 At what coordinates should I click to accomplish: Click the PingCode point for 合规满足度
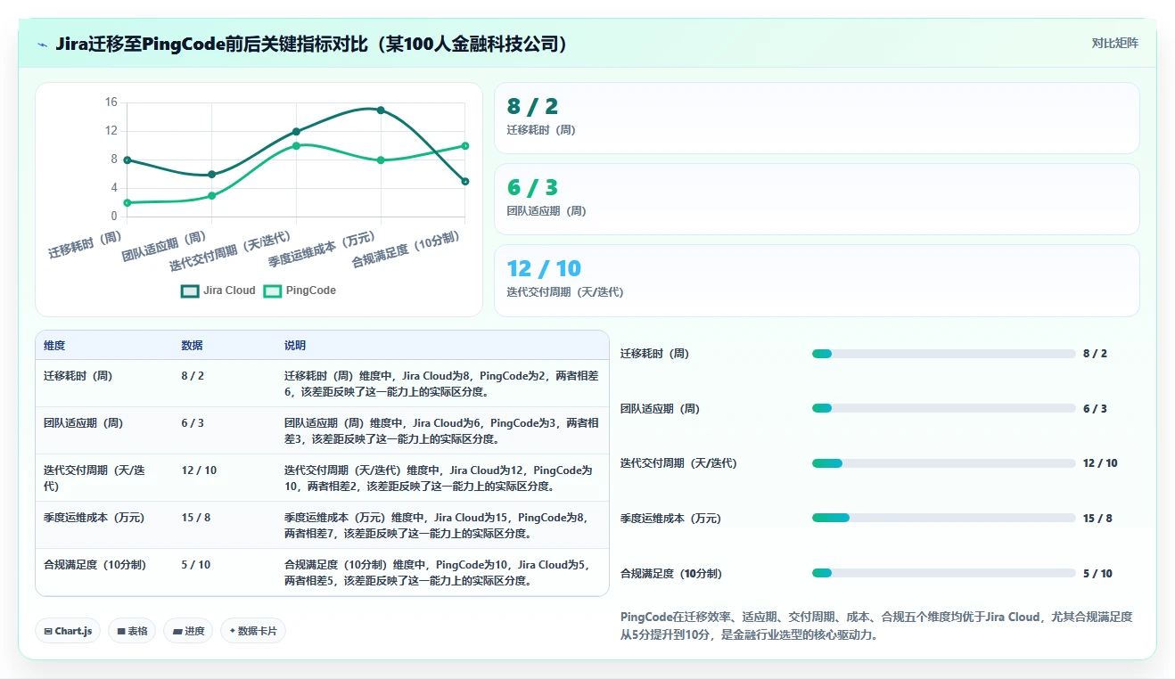pyautogui.click(x=465, y=146)
